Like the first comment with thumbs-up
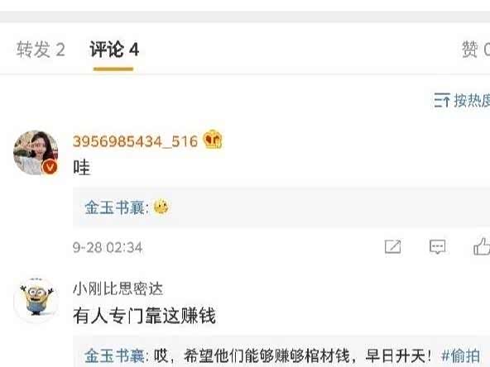The width and height of the screenshot is (490, 367). (482, 246)
